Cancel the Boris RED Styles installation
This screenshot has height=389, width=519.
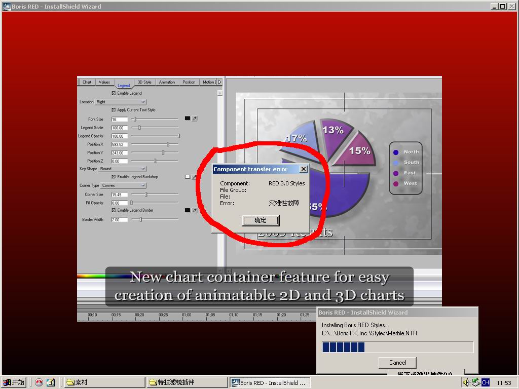pos(397,363)
